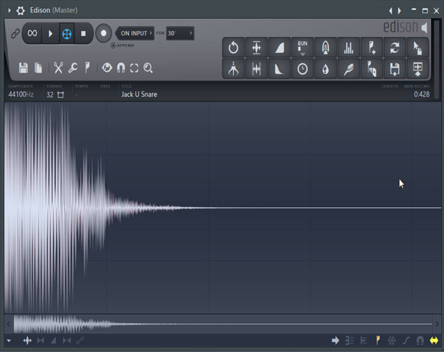Click the scrollbar left arrow
The image size is (444, 352).
(9, 324)
